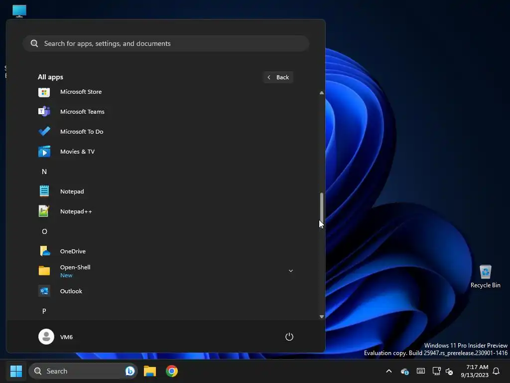This screenshot has width=510, height=383.
Task: Launch Notepad++ icon
Action: pyautogui.click(x=44, y=211)
